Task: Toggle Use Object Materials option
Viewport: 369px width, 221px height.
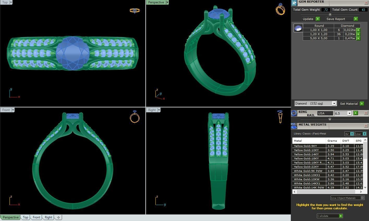Action: tap(362, 198)
